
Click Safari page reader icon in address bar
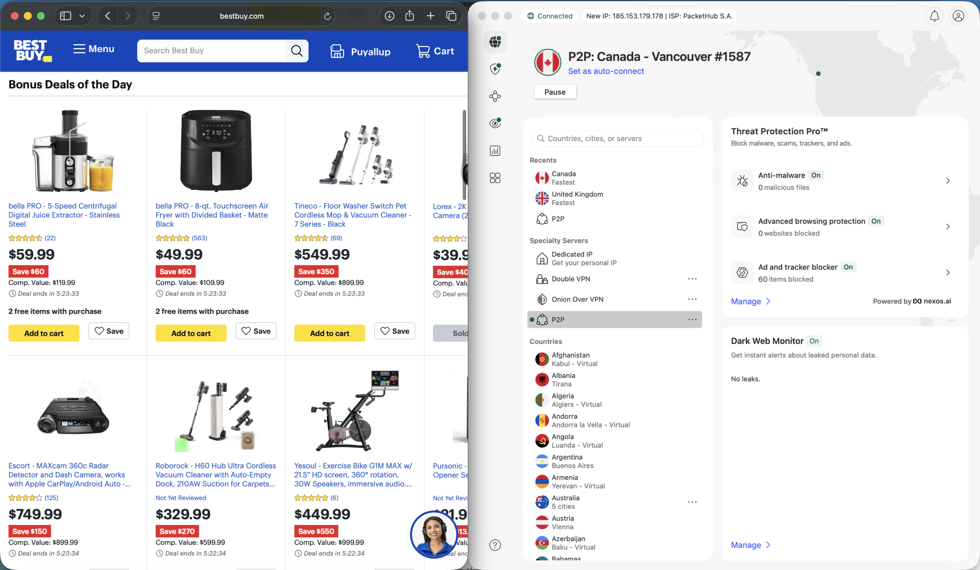(x=156, y=16)
